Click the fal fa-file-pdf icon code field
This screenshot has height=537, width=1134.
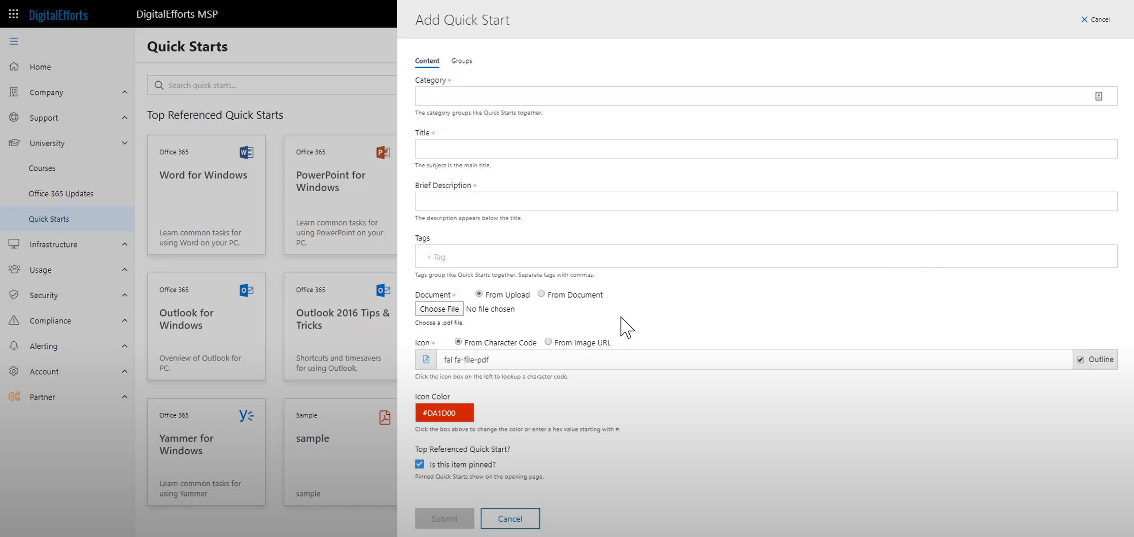(x=754, y=359)
